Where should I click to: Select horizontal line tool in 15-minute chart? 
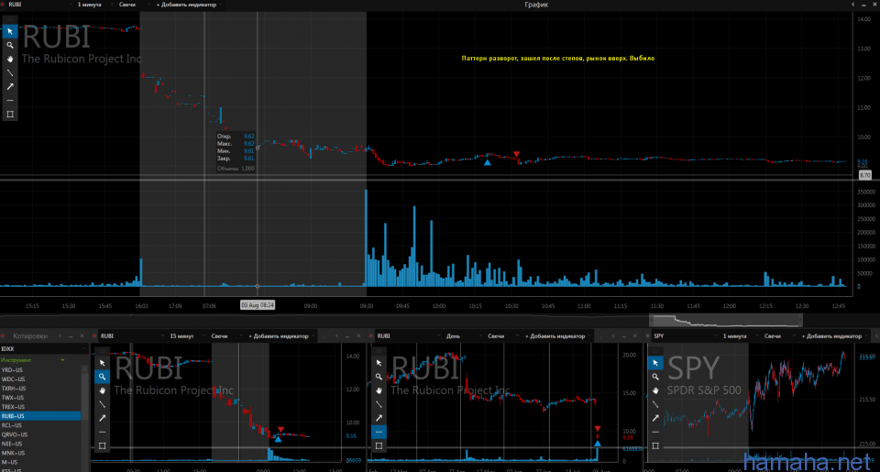102,433
